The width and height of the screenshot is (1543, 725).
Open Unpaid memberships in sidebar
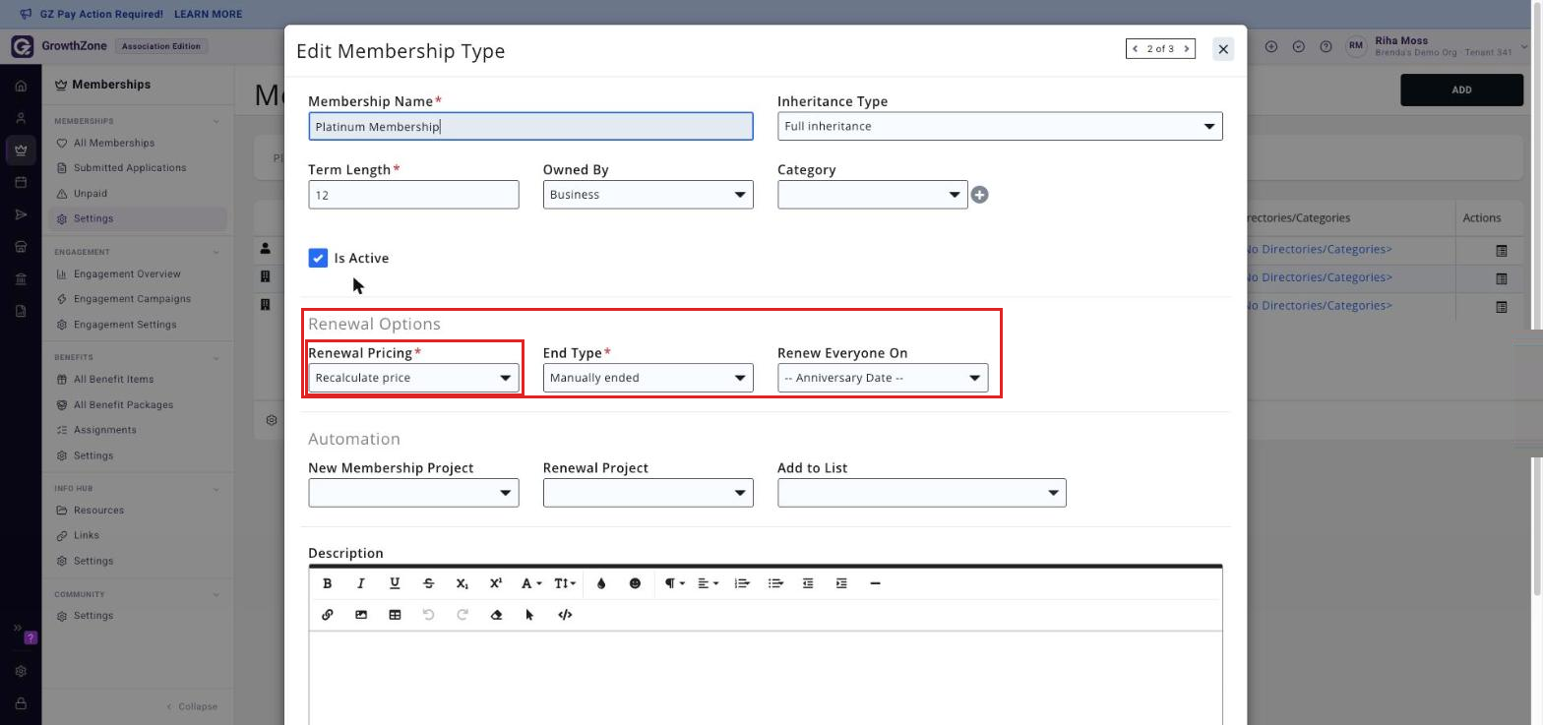91,194
